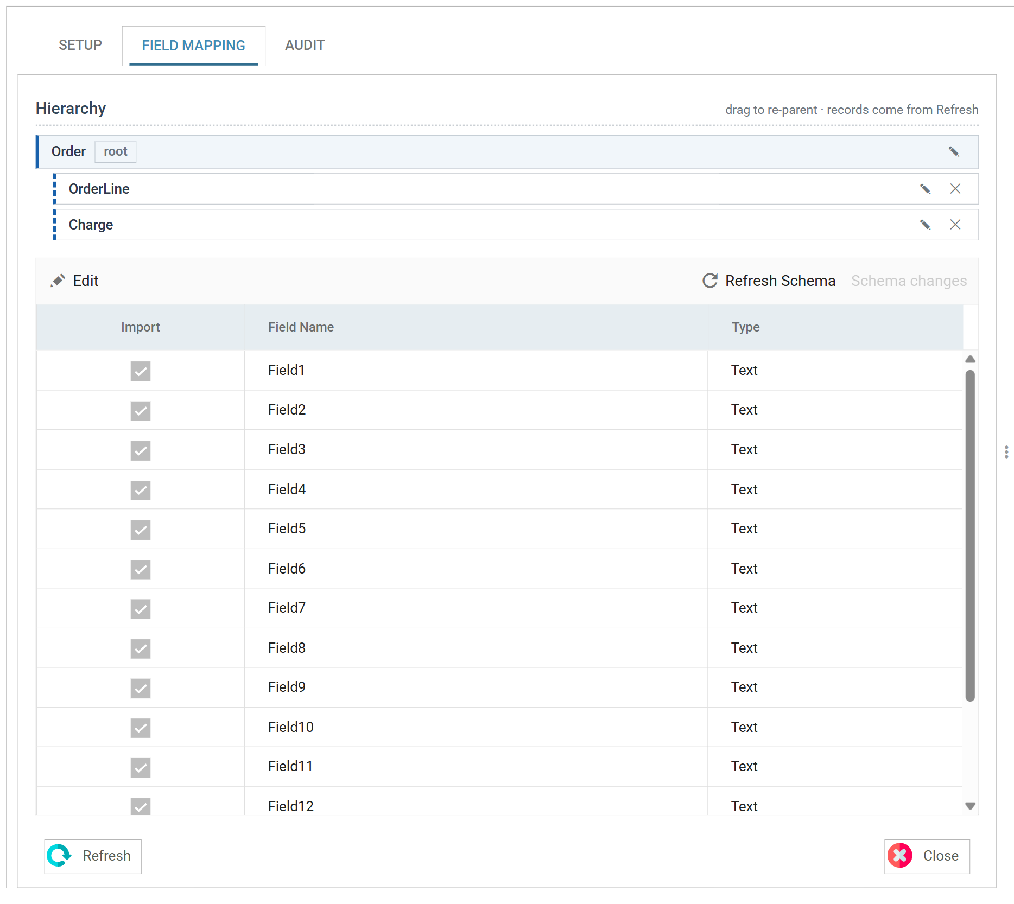
Task: Remove the Charge hierarchy node
Action: tap(955, 225)
